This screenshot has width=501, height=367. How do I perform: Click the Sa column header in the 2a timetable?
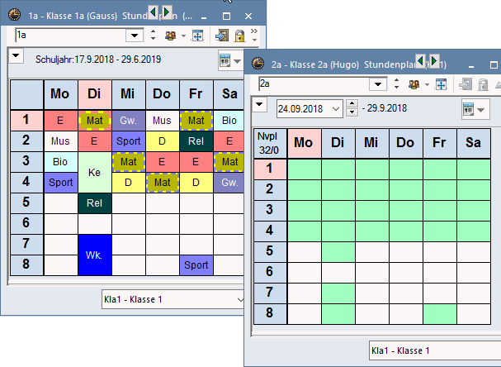pyautogui.click(x=474, y=143)
